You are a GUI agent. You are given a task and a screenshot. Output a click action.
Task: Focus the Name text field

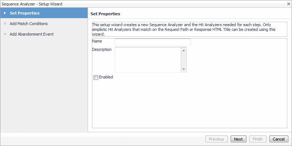(x=153, y=42)
